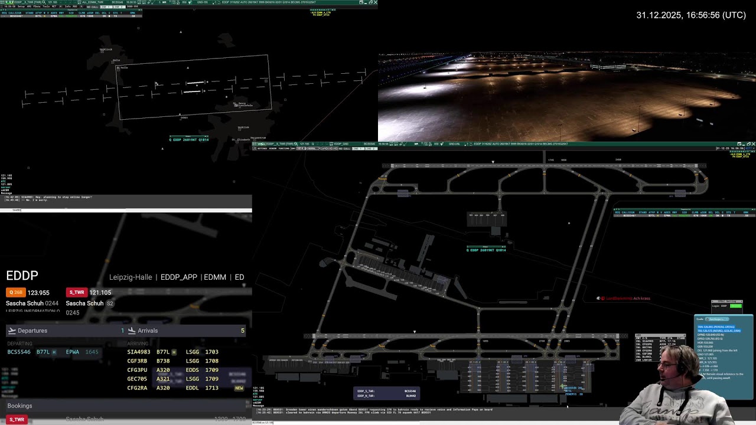Select departing flight BCS5546 in airport panel

(x=53, y=352)
